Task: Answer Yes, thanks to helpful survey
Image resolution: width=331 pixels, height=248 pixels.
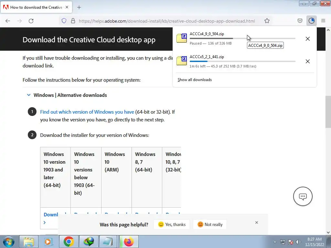Action: coord(172,224)
